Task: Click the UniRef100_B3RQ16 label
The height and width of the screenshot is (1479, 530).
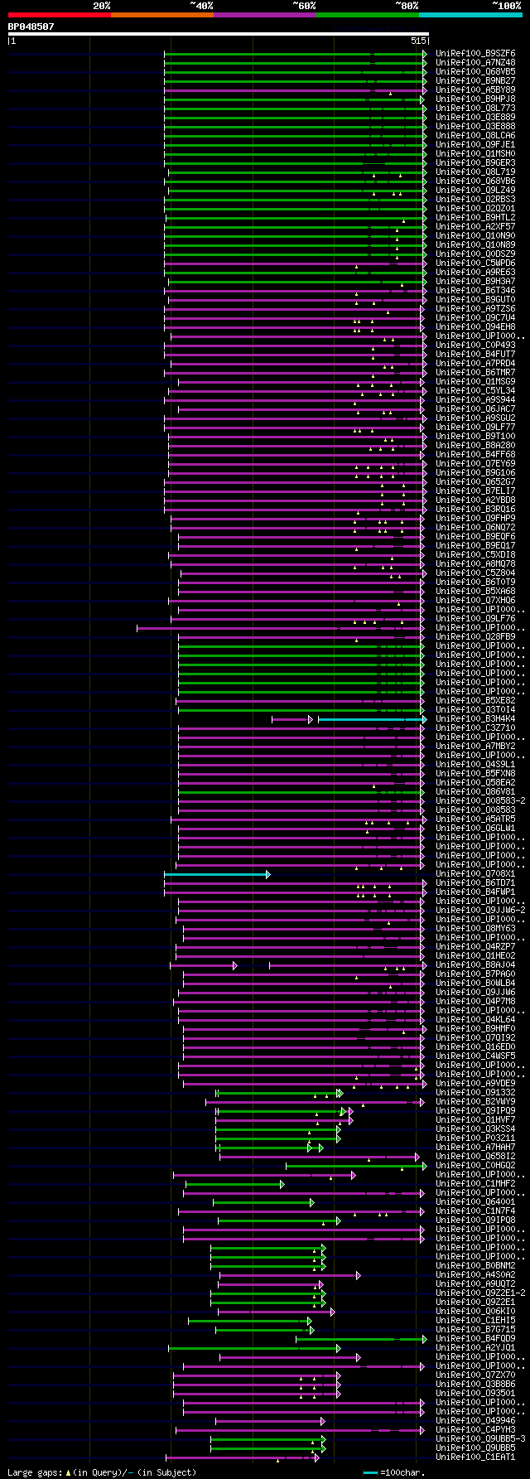Action: pyautogui.click(x=475, y=510)
